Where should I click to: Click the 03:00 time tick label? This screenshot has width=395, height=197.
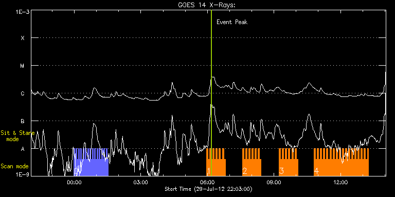click(140, 183)
